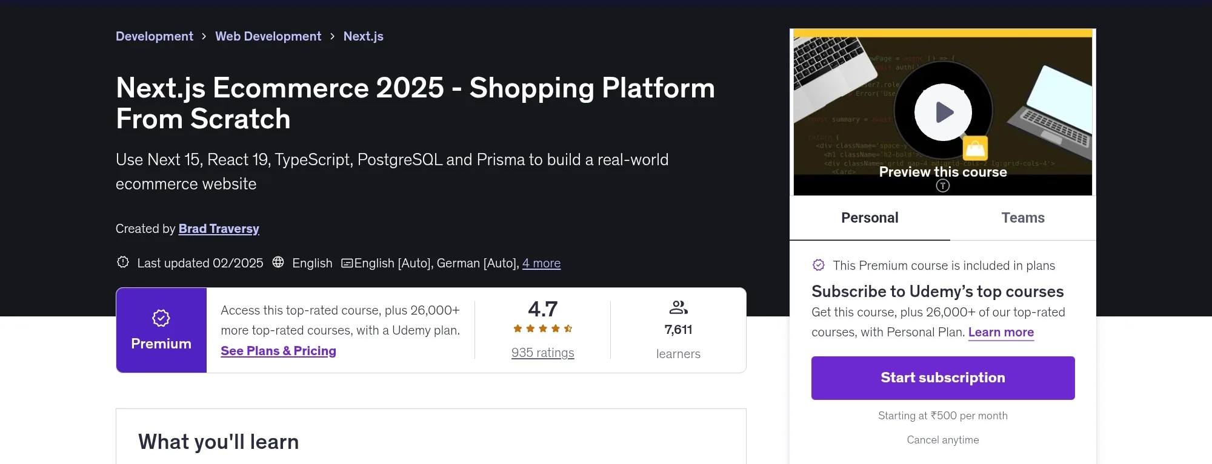Click 'This Premium course is included in plans'
Screen dimensions: 1212x464
[944, 266]
